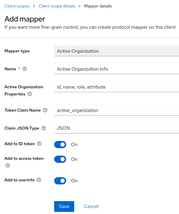Go to Client scopes breadcrumb
The width and height of the screenshot is (179, 214).
point(17,6)
